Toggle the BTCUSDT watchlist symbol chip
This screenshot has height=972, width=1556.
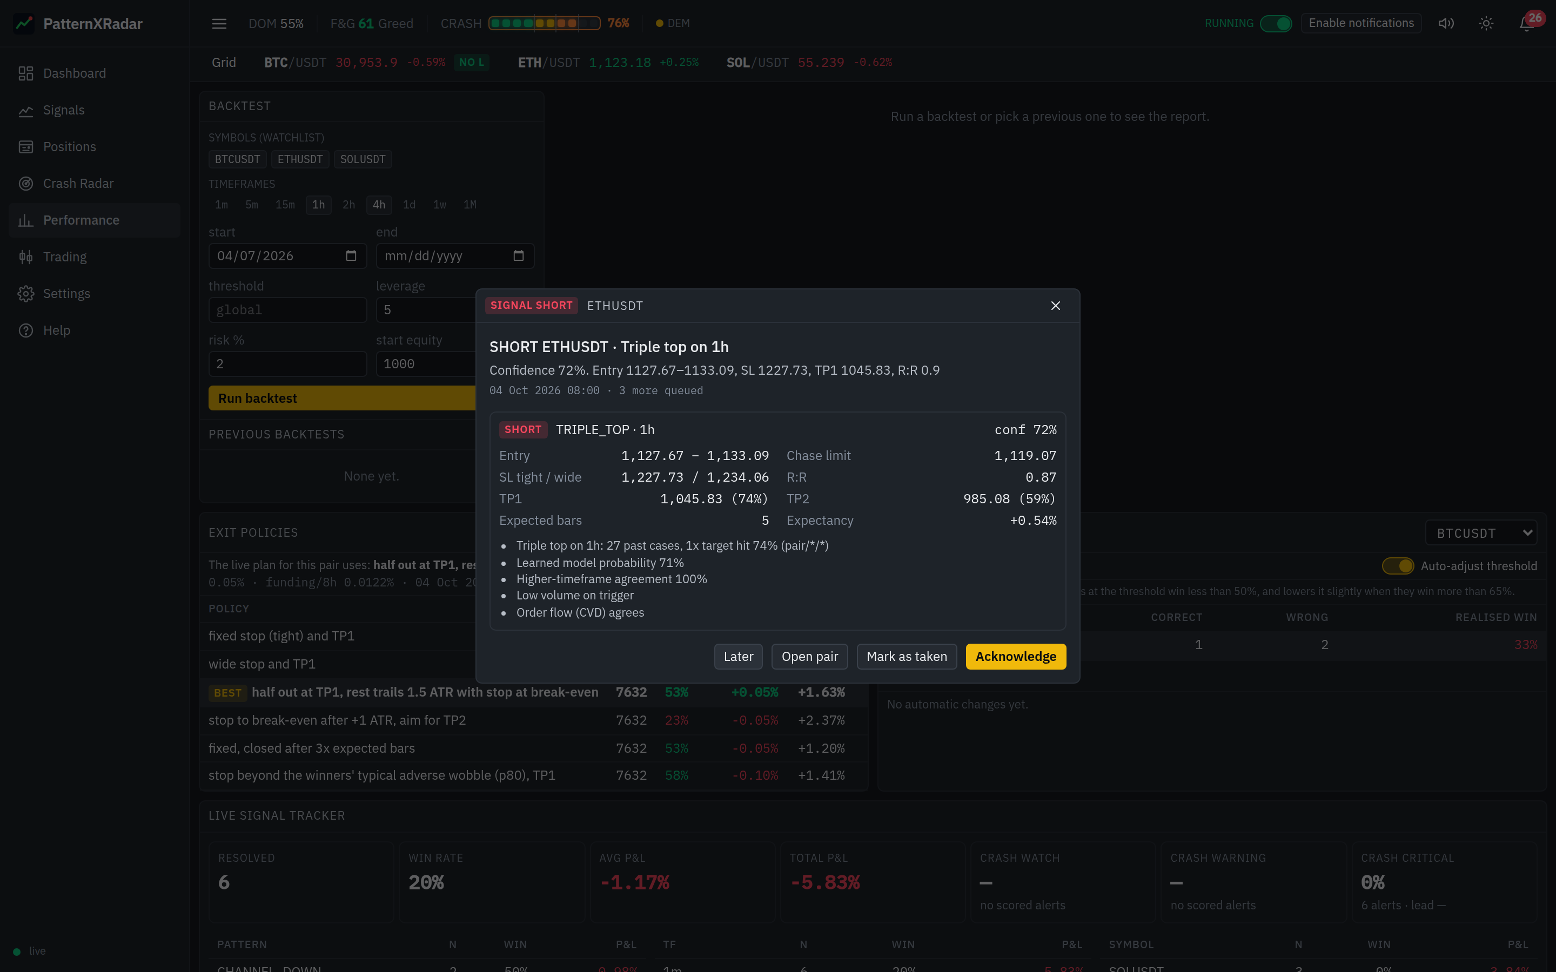(237, 159)
